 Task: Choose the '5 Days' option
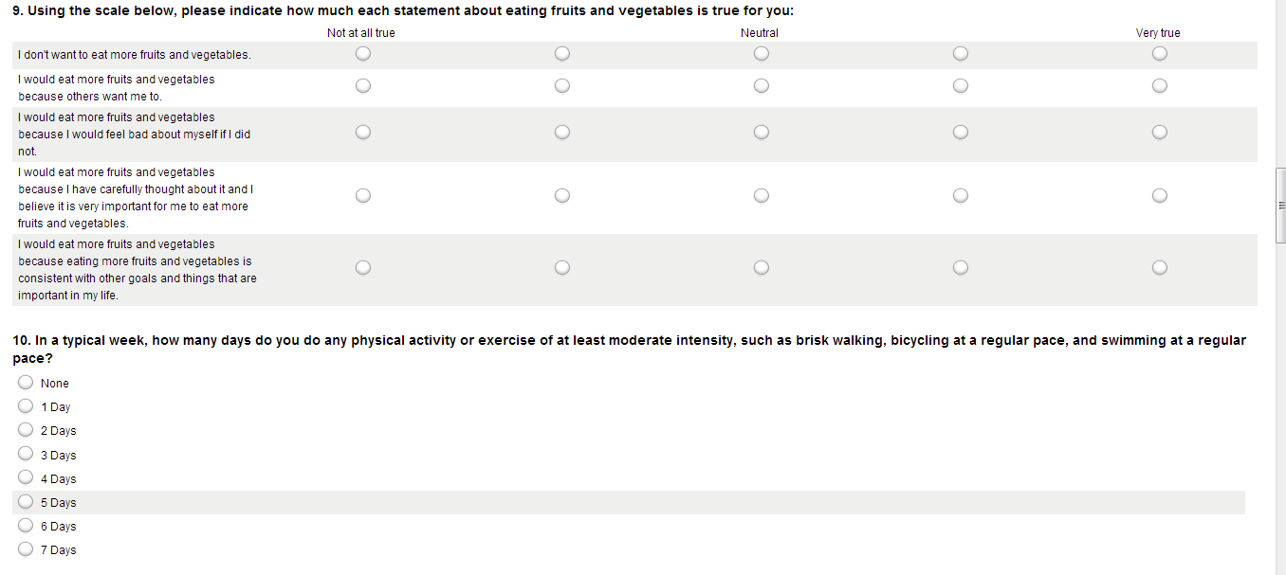click(x=26, y=502)
